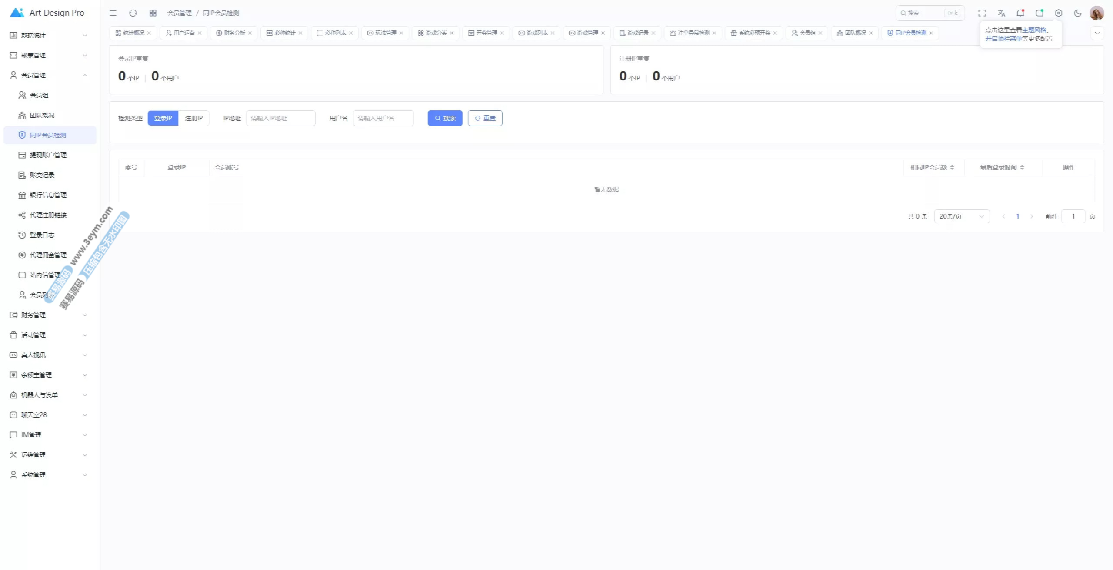The width and height of the screenshot is (1113, 570).
Task: Toggle dark mode with moon icon
Action: click(1078, 13)
